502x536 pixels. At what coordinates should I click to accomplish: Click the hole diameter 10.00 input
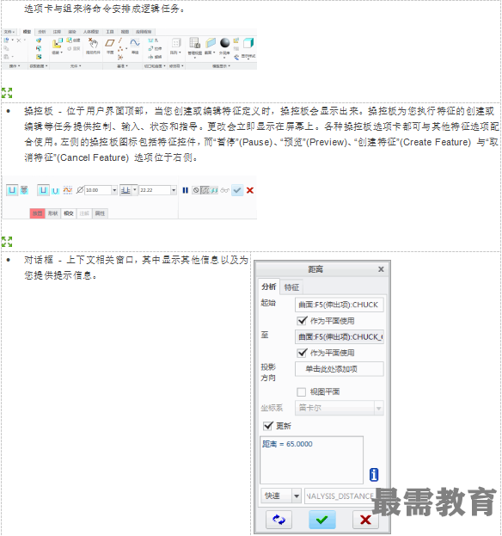pyautogui.click(x=98, y=190)
